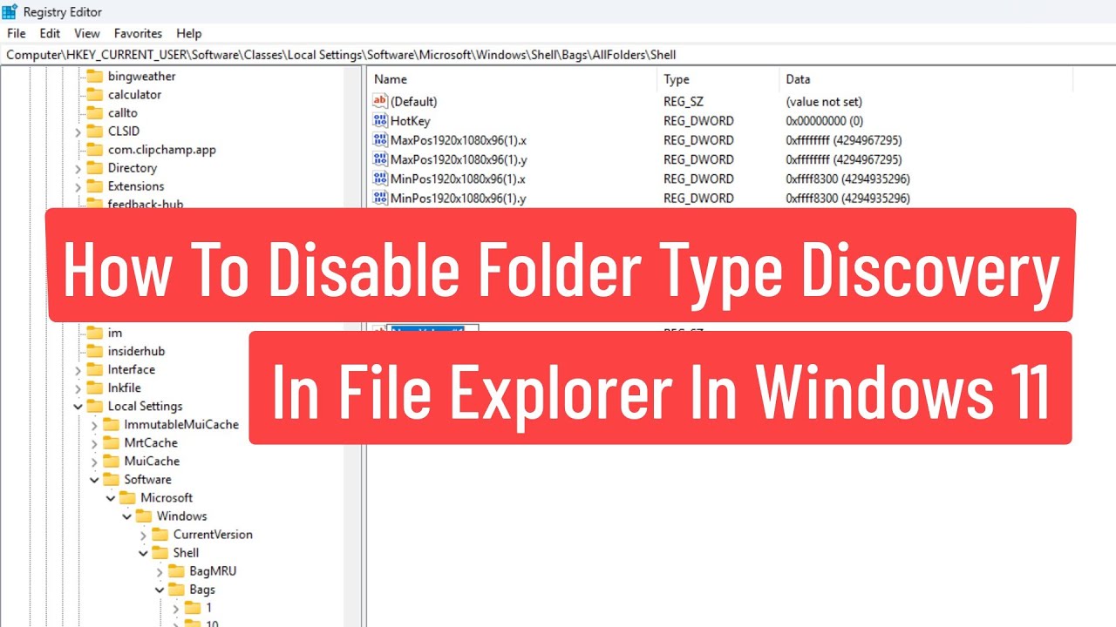Select the im folder icon
This screenshot has width=1116, height=627.
[x=94, y=333]
